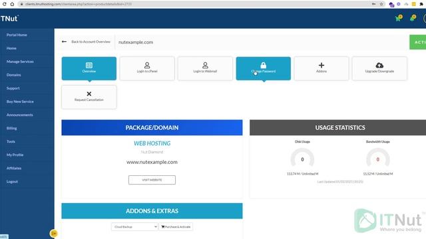
Task: Click the ITNut logo in header
Action: pyautogui.click(x=9, y=19)
